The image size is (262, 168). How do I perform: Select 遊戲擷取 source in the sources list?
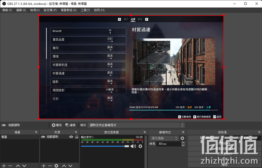pos(52,137)
